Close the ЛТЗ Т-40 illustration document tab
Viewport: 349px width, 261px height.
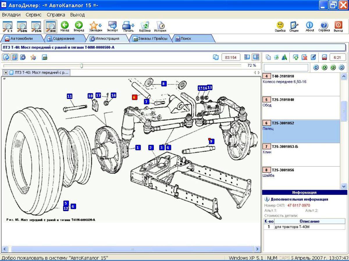[x=6, y=72]
